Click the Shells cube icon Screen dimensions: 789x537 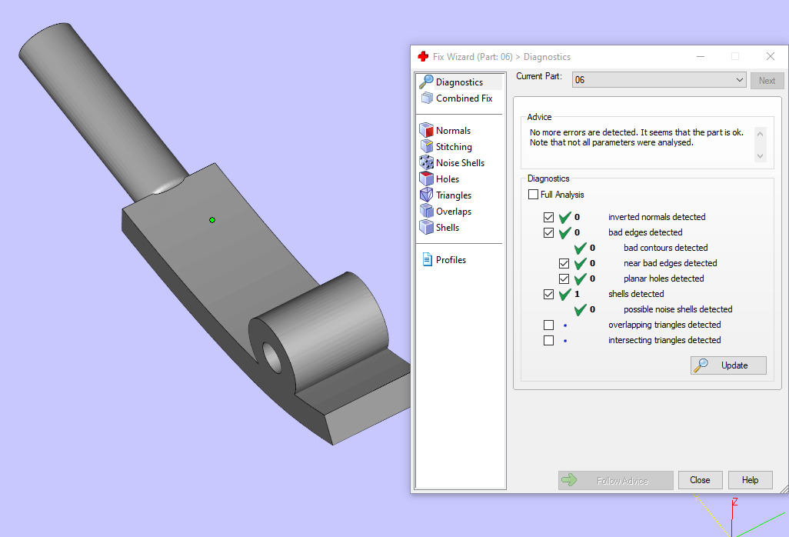pos(426,227)
